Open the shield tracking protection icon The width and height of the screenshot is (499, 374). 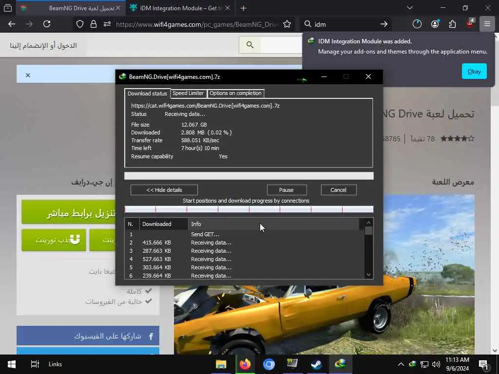pyautogui.click(x=80, y=24)
